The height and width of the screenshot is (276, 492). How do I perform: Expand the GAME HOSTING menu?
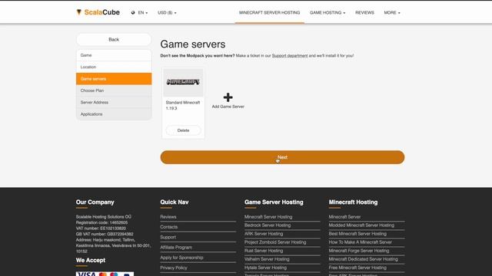tap(327, 12)
